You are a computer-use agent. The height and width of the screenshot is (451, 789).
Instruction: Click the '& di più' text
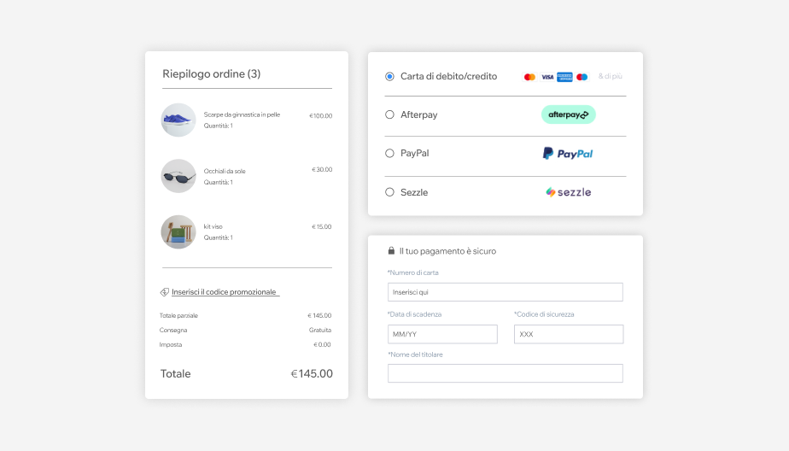[x=610, y=77]
